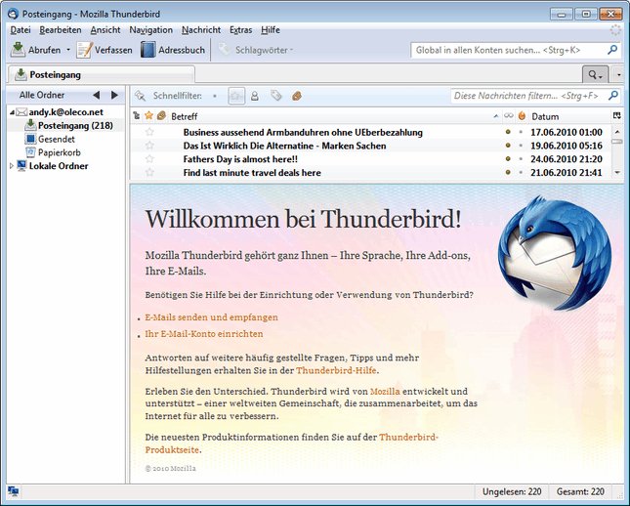Open Fathers Day is almost here message

pyautogui.click(x=240, y=159)
